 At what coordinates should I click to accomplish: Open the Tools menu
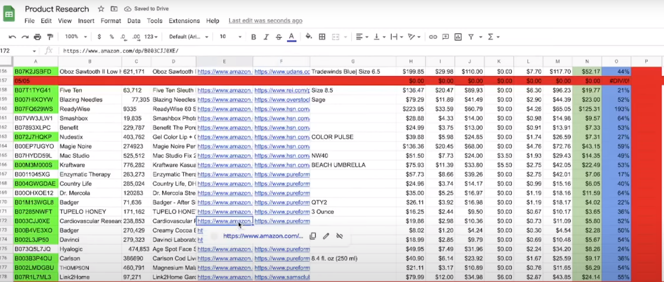click(154, 21)
